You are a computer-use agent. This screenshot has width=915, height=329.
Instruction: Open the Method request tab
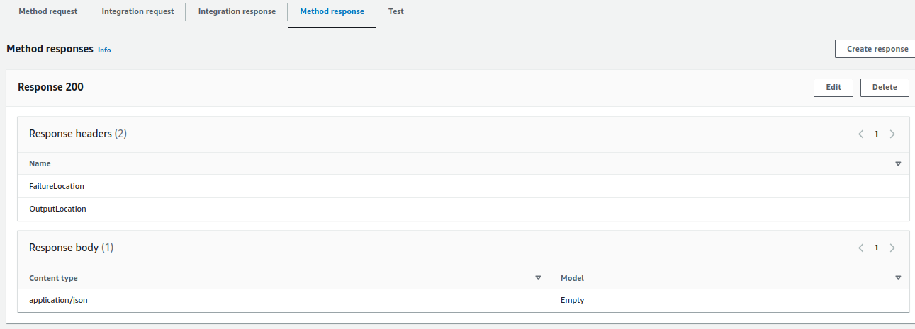click(47, 11)
